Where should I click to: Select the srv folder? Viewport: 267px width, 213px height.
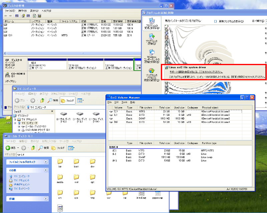coord(60,194)
